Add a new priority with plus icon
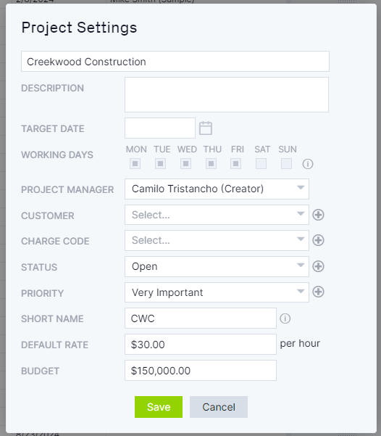This screenshot has height=436, width=381. pos(318,292)
